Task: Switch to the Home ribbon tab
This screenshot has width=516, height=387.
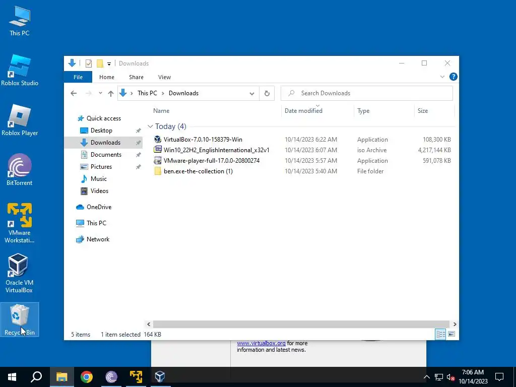Action: [x=107, y=77]
